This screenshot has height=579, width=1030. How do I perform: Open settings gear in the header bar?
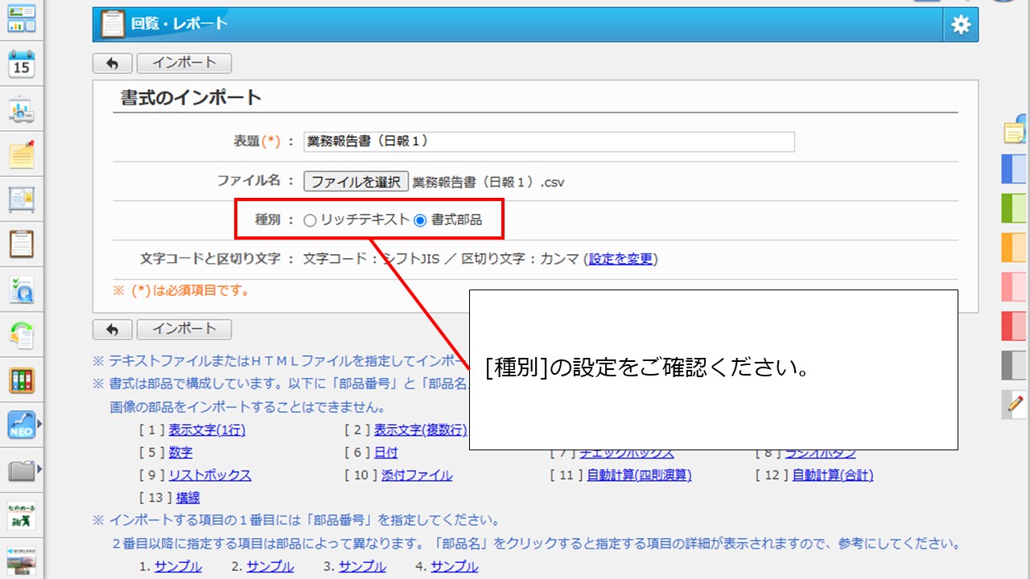pos(961,25)
